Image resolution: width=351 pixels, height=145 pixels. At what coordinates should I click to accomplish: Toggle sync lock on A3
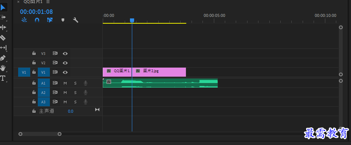click(55, 102)
